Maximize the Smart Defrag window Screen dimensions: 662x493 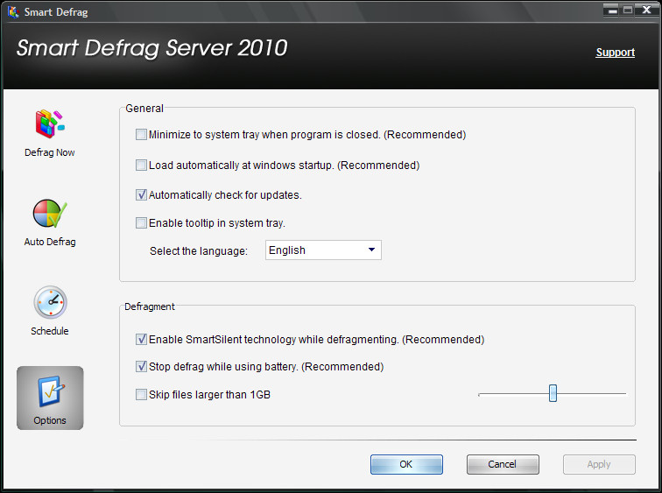[x=628, y=11]
